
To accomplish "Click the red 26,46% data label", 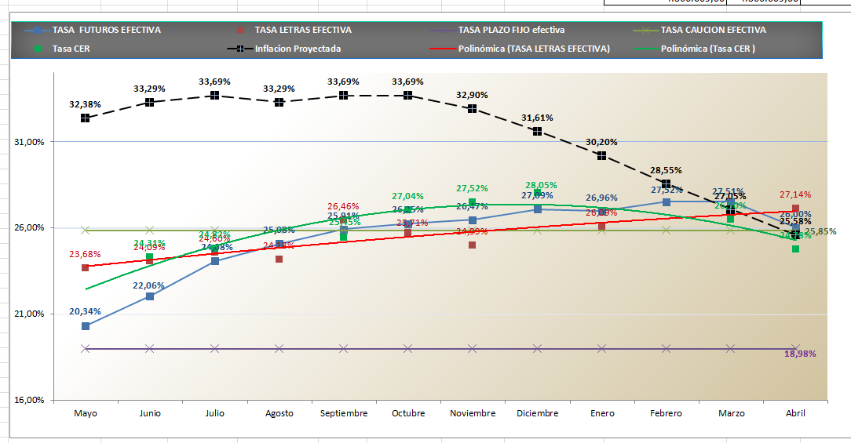I will click(x=343, y=206).
